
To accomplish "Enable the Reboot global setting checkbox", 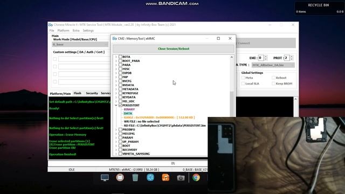I will 273,78.
